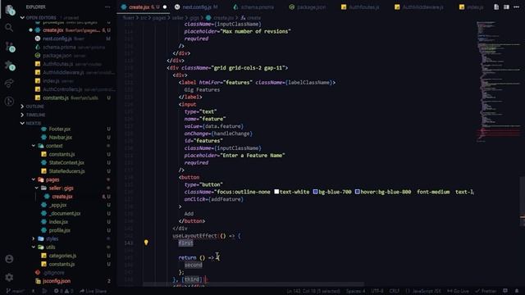Open the Live Share activity icon
The height and width of the screenshot is (295, 525).
(9, 83)
